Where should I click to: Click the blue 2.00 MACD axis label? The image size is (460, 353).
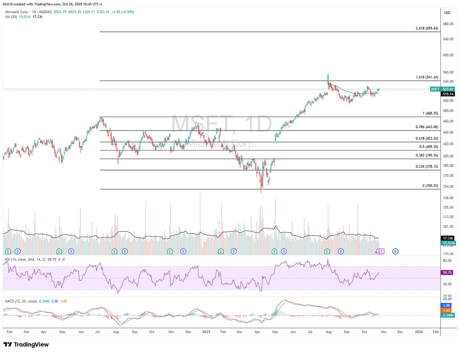[446, 305]
